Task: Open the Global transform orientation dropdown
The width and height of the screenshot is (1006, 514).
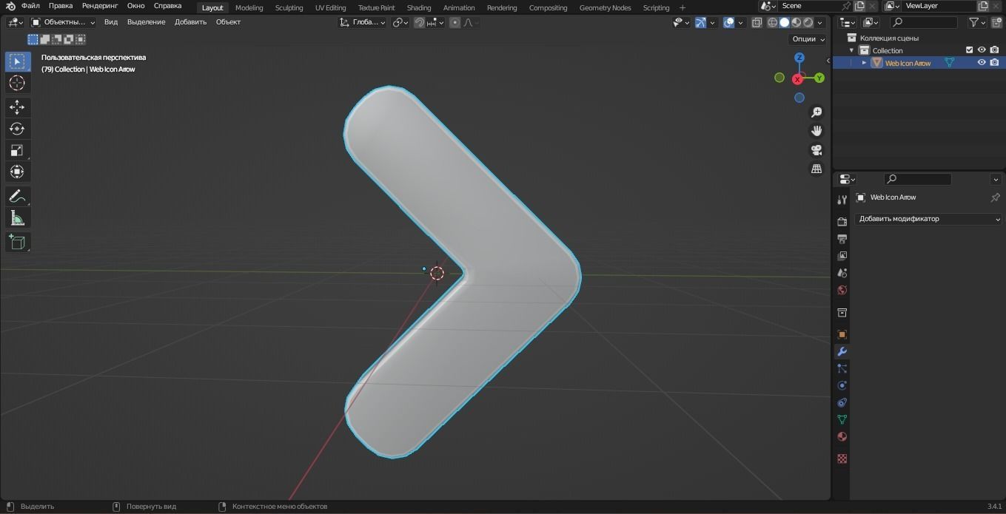Action: pyautogui.click(x=362, y=22)
